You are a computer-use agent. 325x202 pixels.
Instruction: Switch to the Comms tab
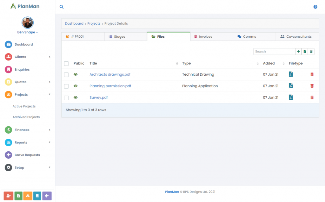click(x=255, y=37)
